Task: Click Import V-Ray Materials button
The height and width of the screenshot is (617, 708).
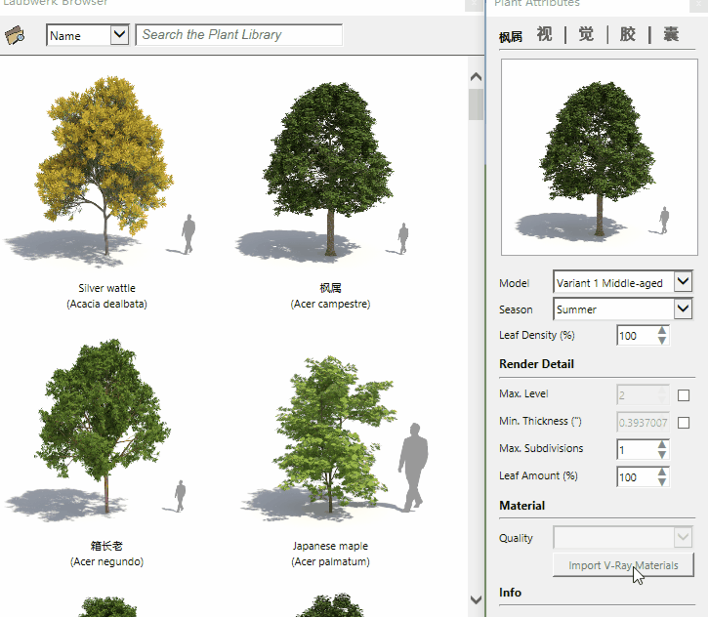Action: click(623, 565)
